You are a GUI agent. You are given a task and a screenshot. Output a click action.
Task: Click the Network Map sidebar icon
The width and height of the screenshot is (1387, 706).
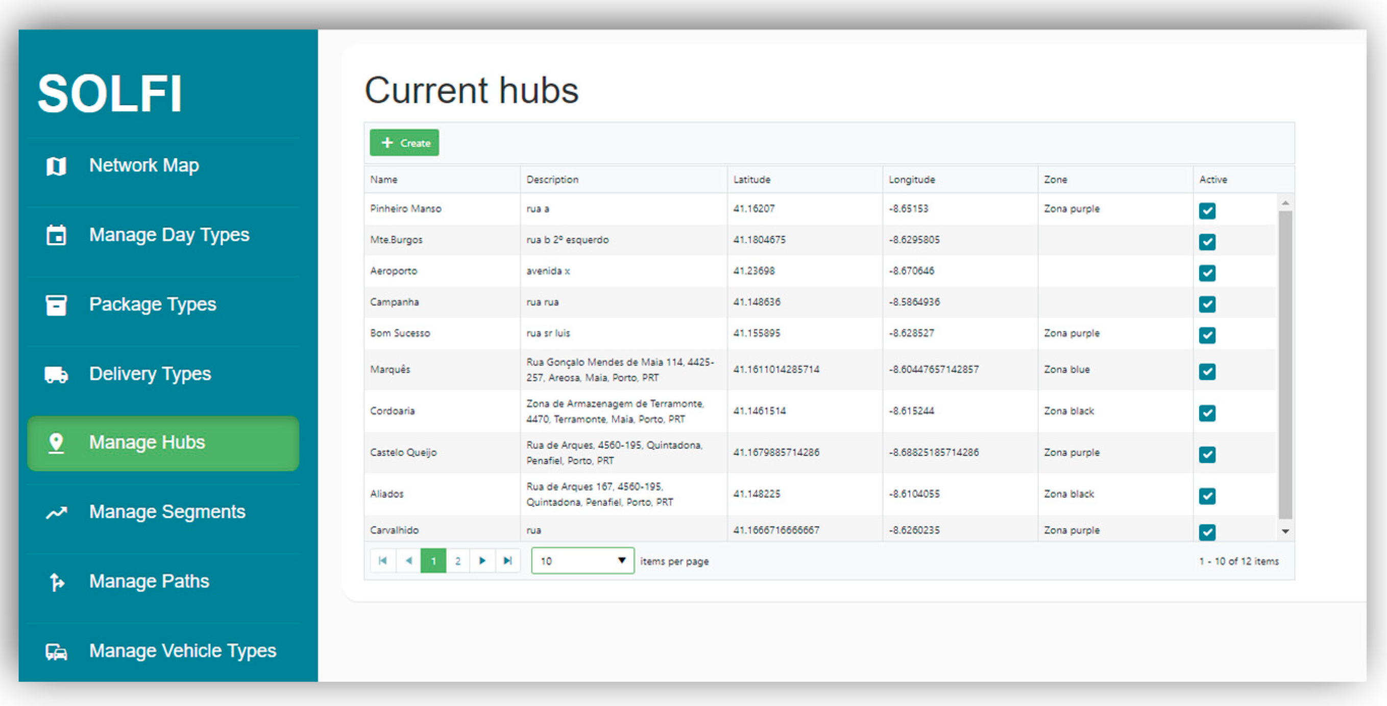pos(56,166)
